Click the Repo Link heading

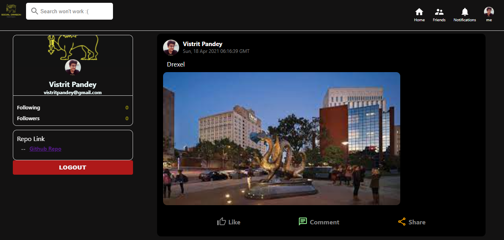tap(31, 139)
